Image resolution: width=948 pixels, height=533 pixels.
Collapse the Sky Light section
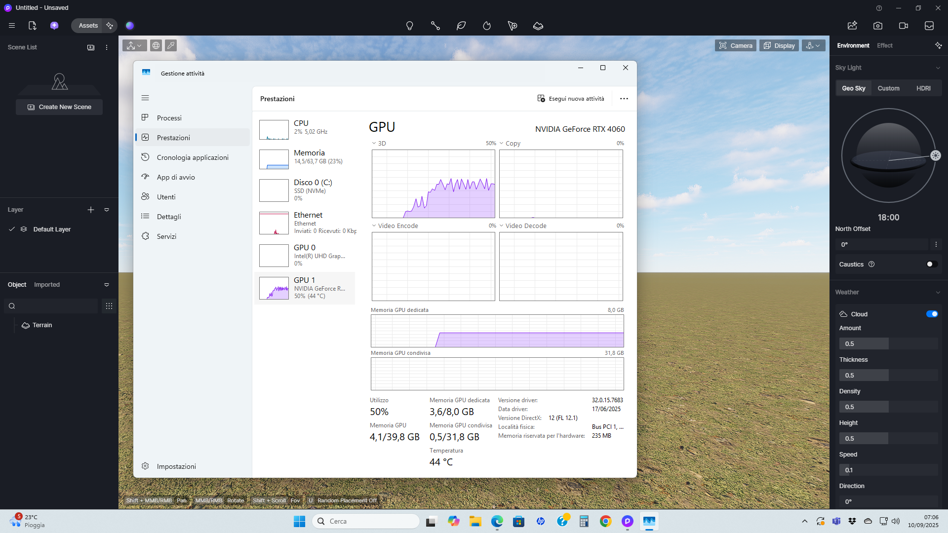pos(938,68)
